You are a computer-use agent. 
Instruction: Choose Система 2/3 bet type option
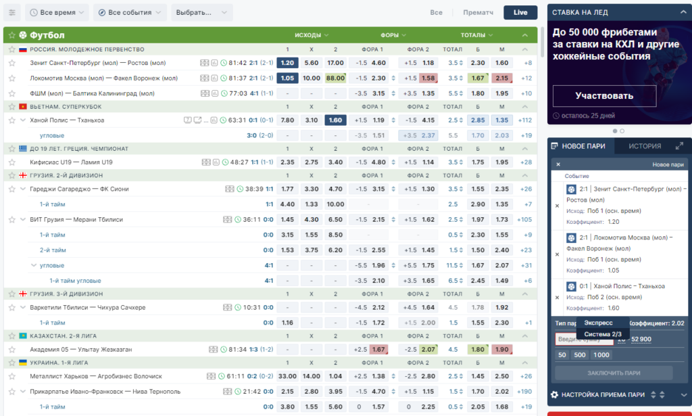[602, 334]
